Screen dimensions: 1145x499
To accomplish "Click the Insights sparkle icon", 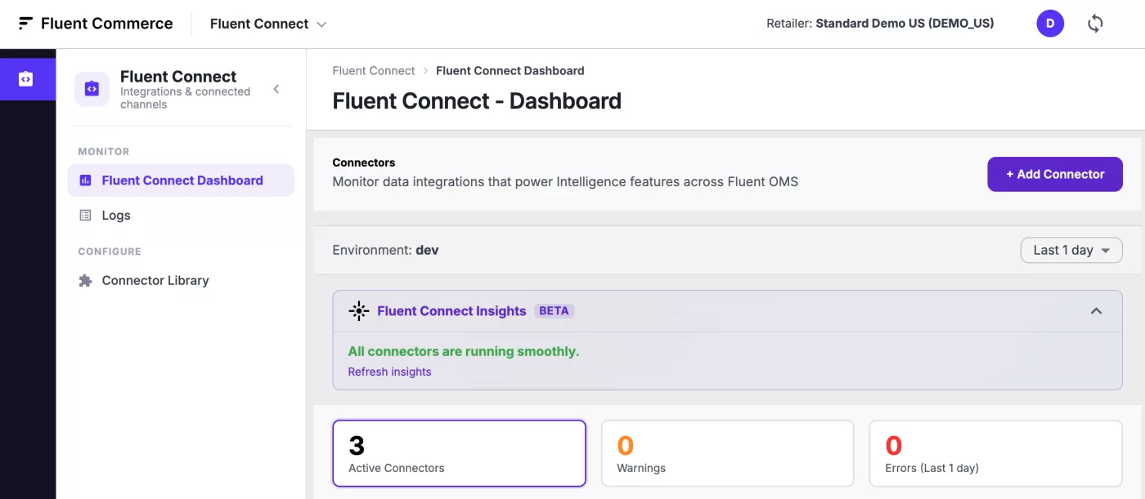I will (x=358, y=311).
